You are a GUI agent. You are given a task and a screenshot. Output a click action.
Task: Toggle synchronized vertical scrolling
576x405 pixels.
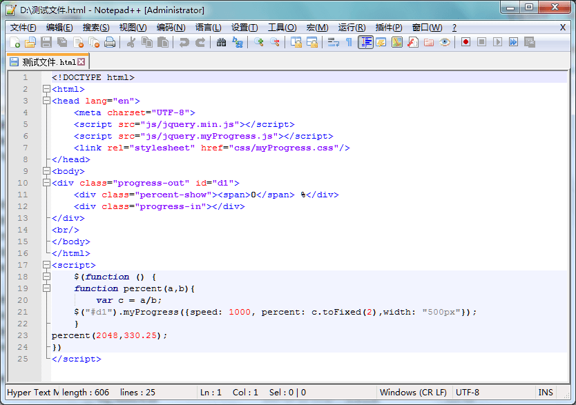click(296, 43)
